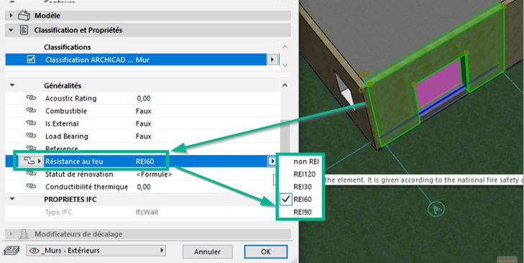The image size is (524, 263).
Task: Click the Modificateurs de décalage panel icon
Action: pyautogui.click(x=24, y=234)
